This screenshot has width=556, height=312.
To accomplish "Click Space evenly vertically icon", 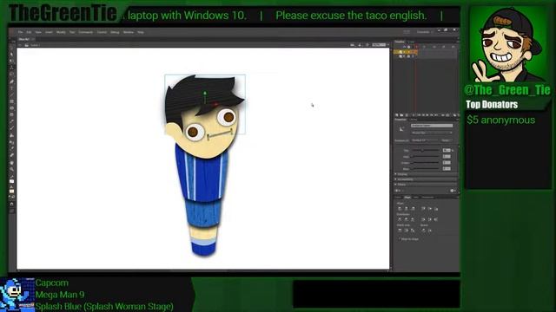I will coord(423,231).
